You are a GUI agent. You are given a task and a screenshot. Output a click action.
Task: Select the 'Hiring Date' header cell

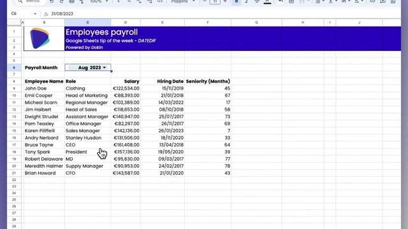point(163,81)
